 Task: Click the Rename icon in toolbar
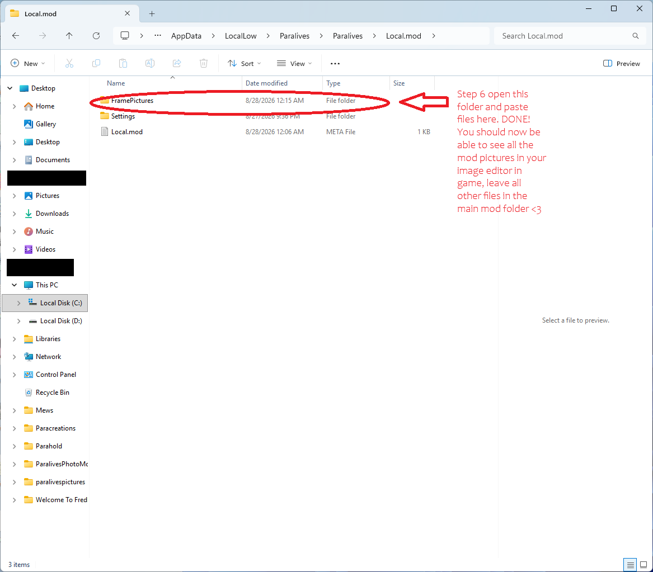[150, 63]
